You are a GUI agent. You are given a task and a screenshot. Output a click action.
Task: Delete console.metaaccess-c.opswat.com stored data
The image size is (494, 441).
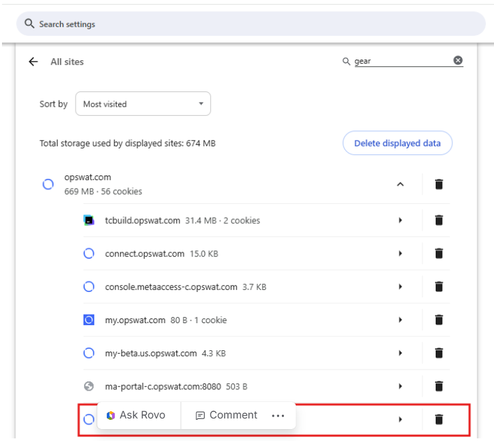tap(438, 287)
